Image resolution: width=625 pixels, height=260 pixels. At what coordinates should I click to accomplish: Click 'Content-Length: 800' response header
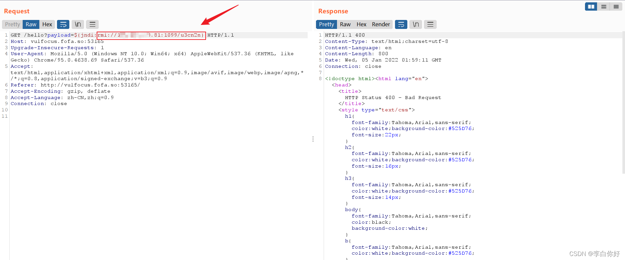357,54
